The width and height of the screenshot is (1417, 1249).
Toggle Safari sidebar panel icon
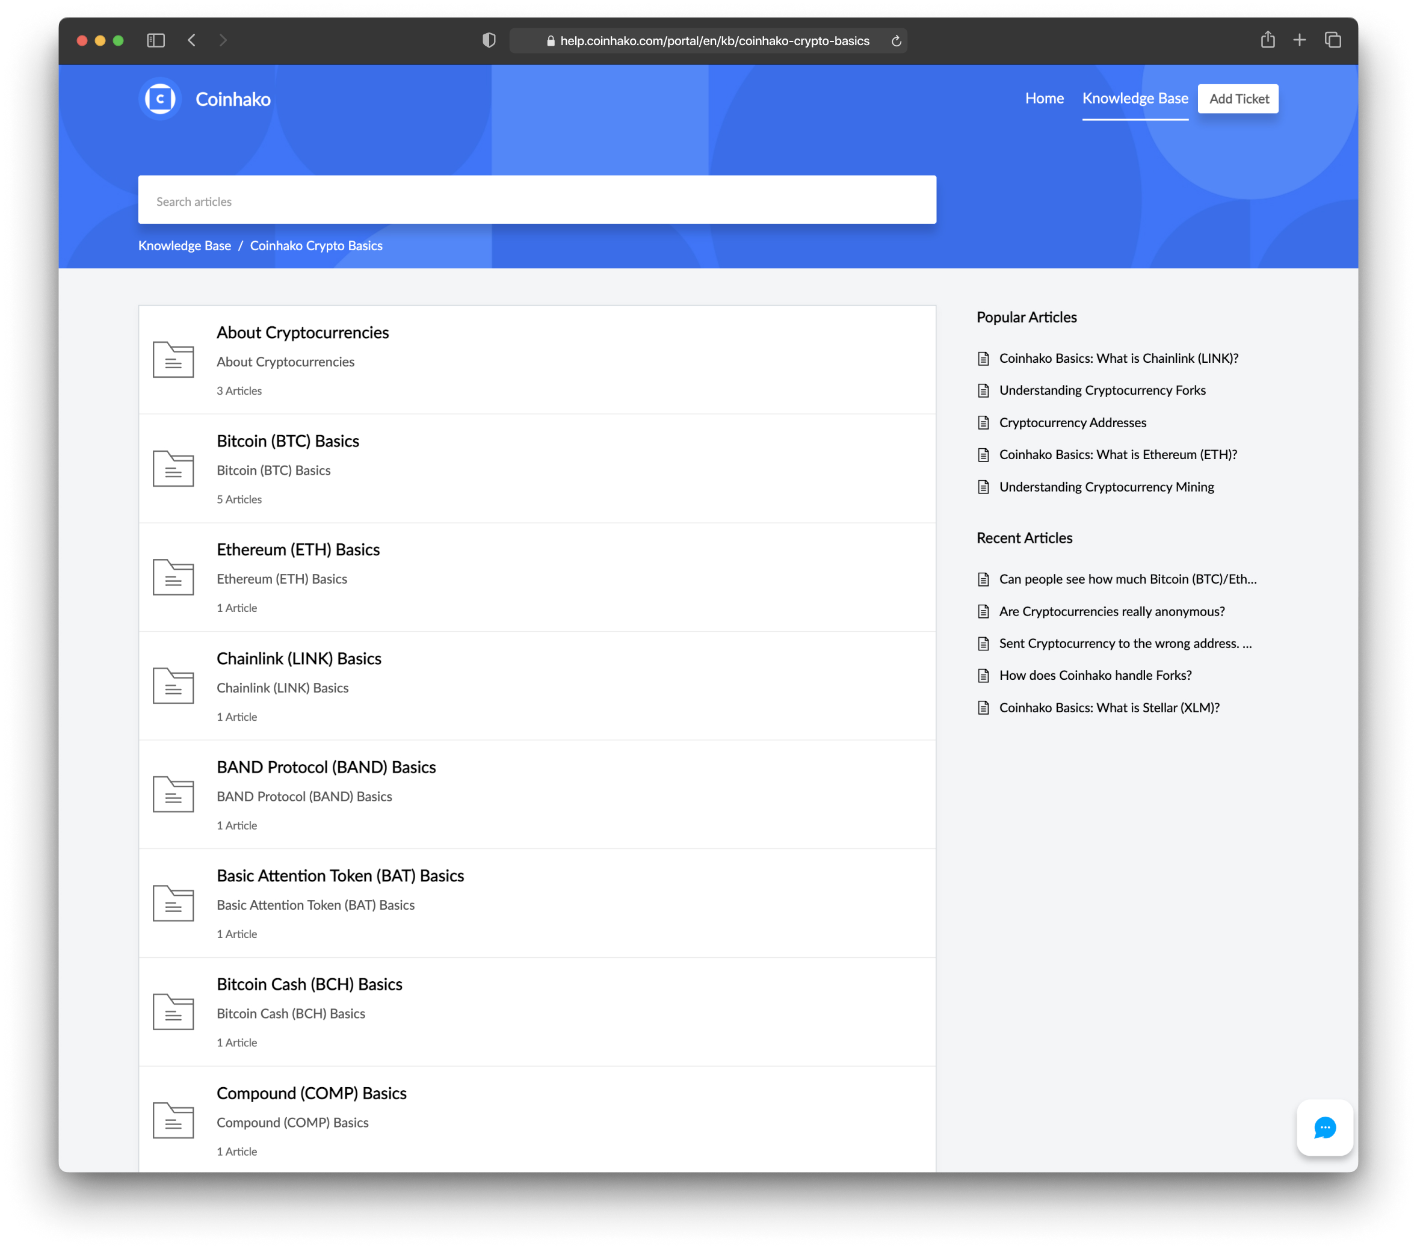tap(156, 40)
